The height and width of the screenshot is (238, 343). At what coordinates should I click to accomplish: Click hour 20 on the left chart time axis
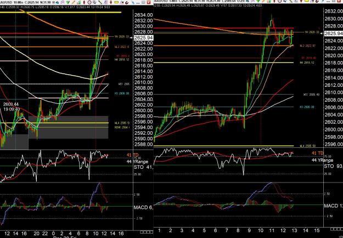[37, 234]
